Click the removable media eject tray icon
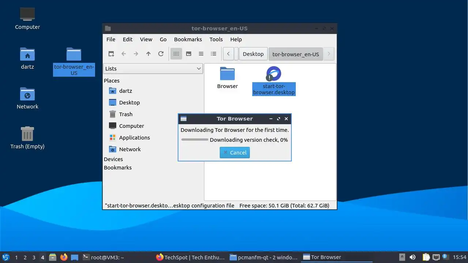Screen dimensions: 468x263 (402, 257)
